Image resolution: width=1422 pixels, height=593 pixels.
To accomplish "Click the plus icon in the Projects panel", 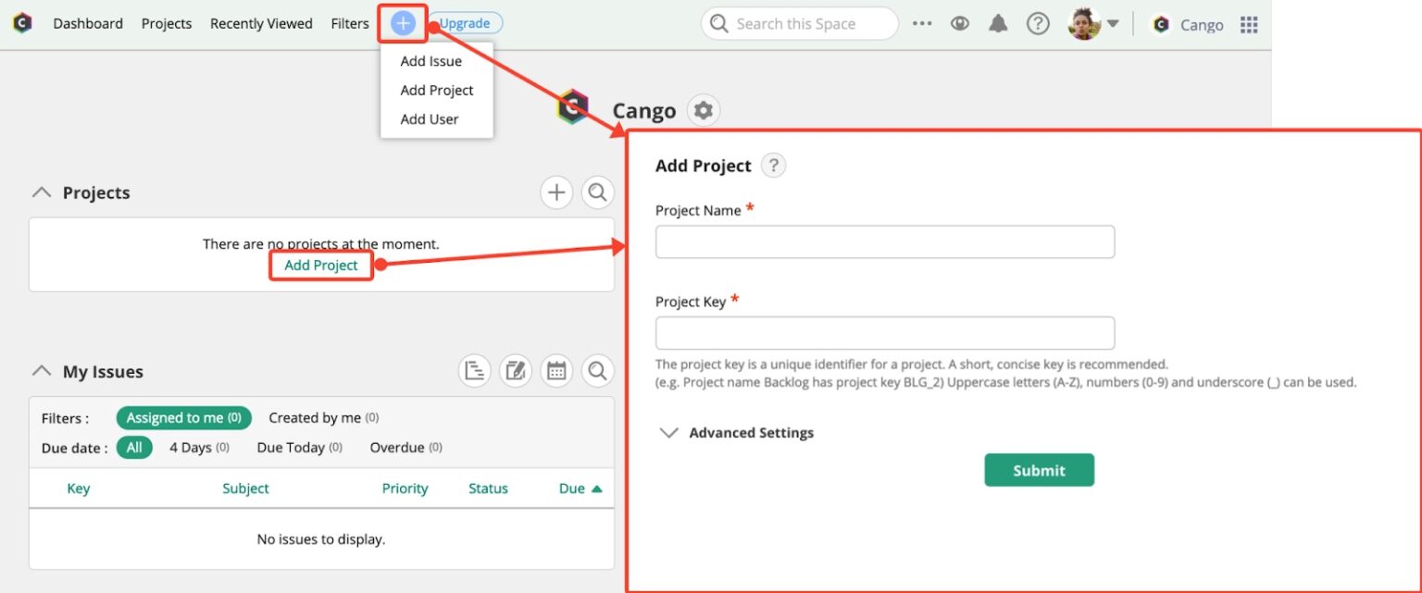I will click(x=556, y=192).
